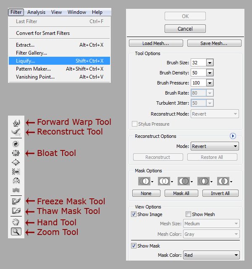This screenshot has height=269, width=252.
Task: Choose the Pucker tool icon
Action: (16, 153)
